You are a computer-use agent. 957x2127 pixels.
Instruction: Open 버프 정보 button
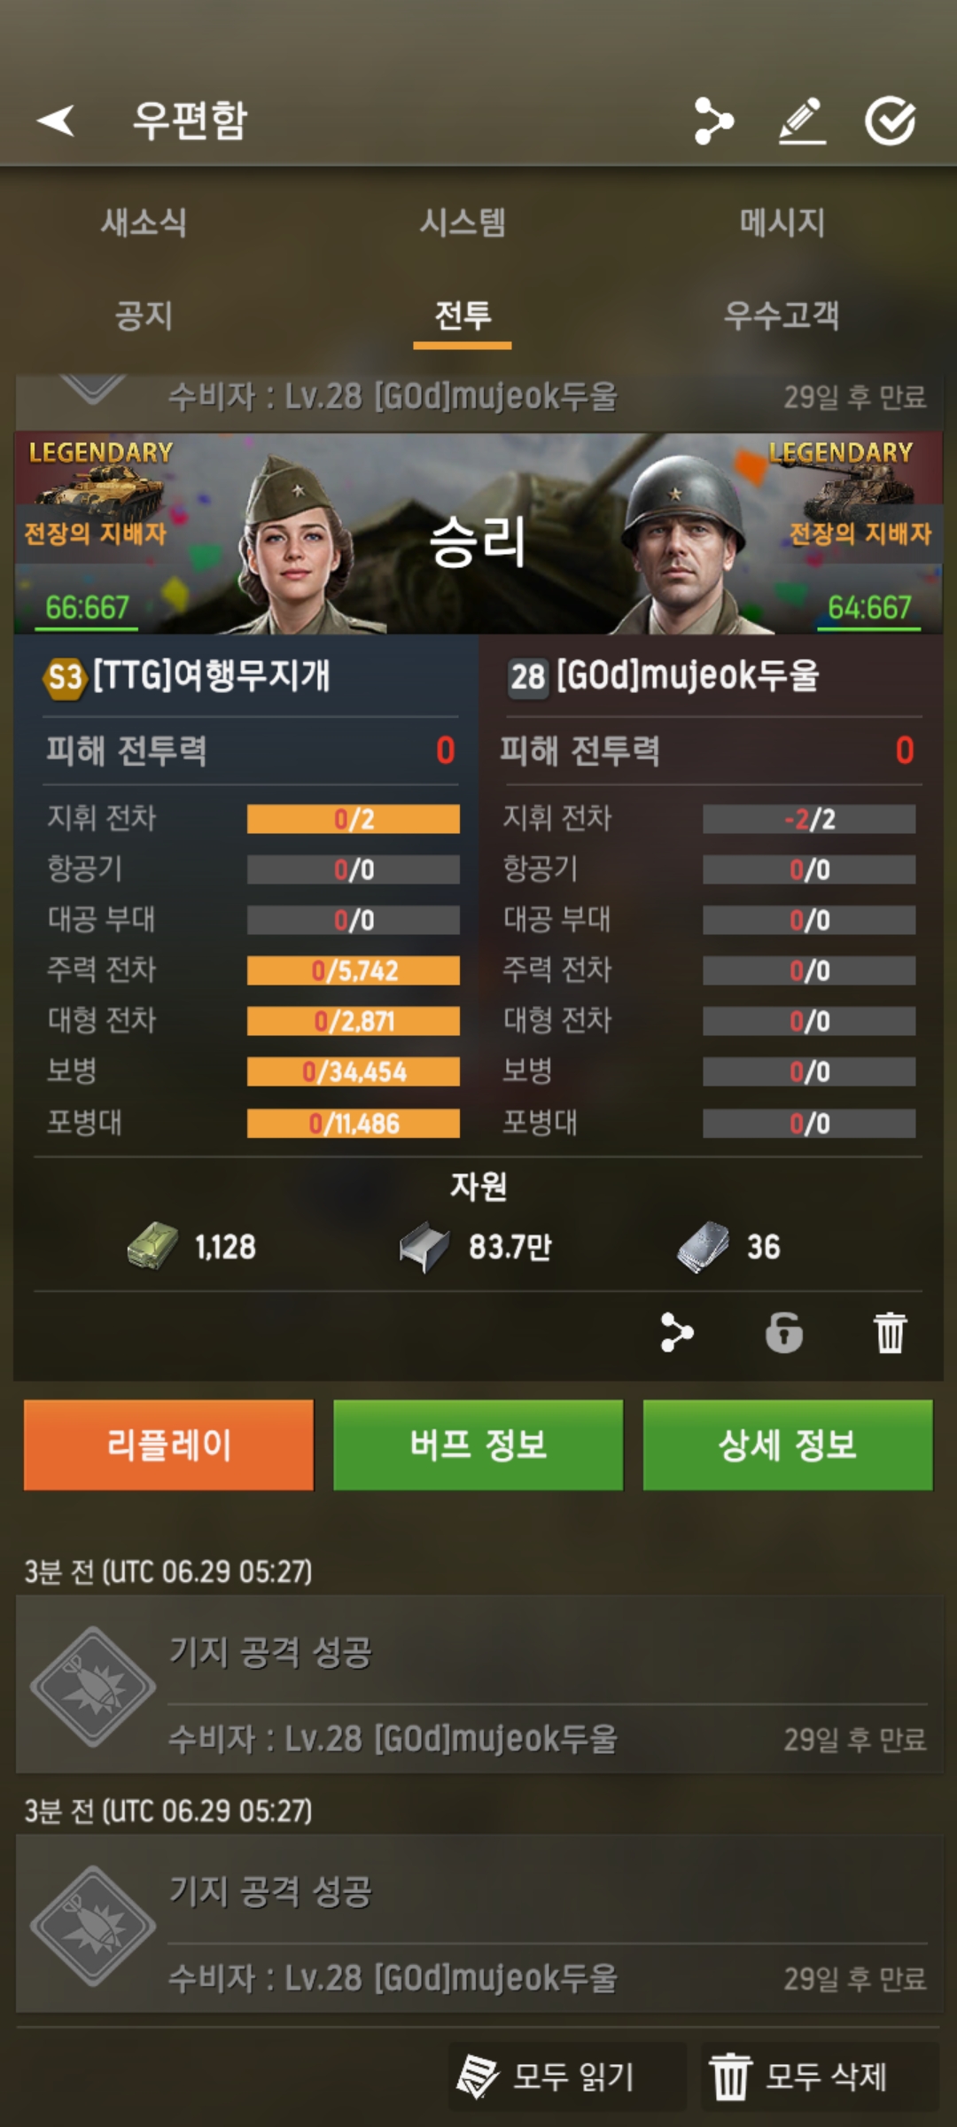tap(478, 1445)
